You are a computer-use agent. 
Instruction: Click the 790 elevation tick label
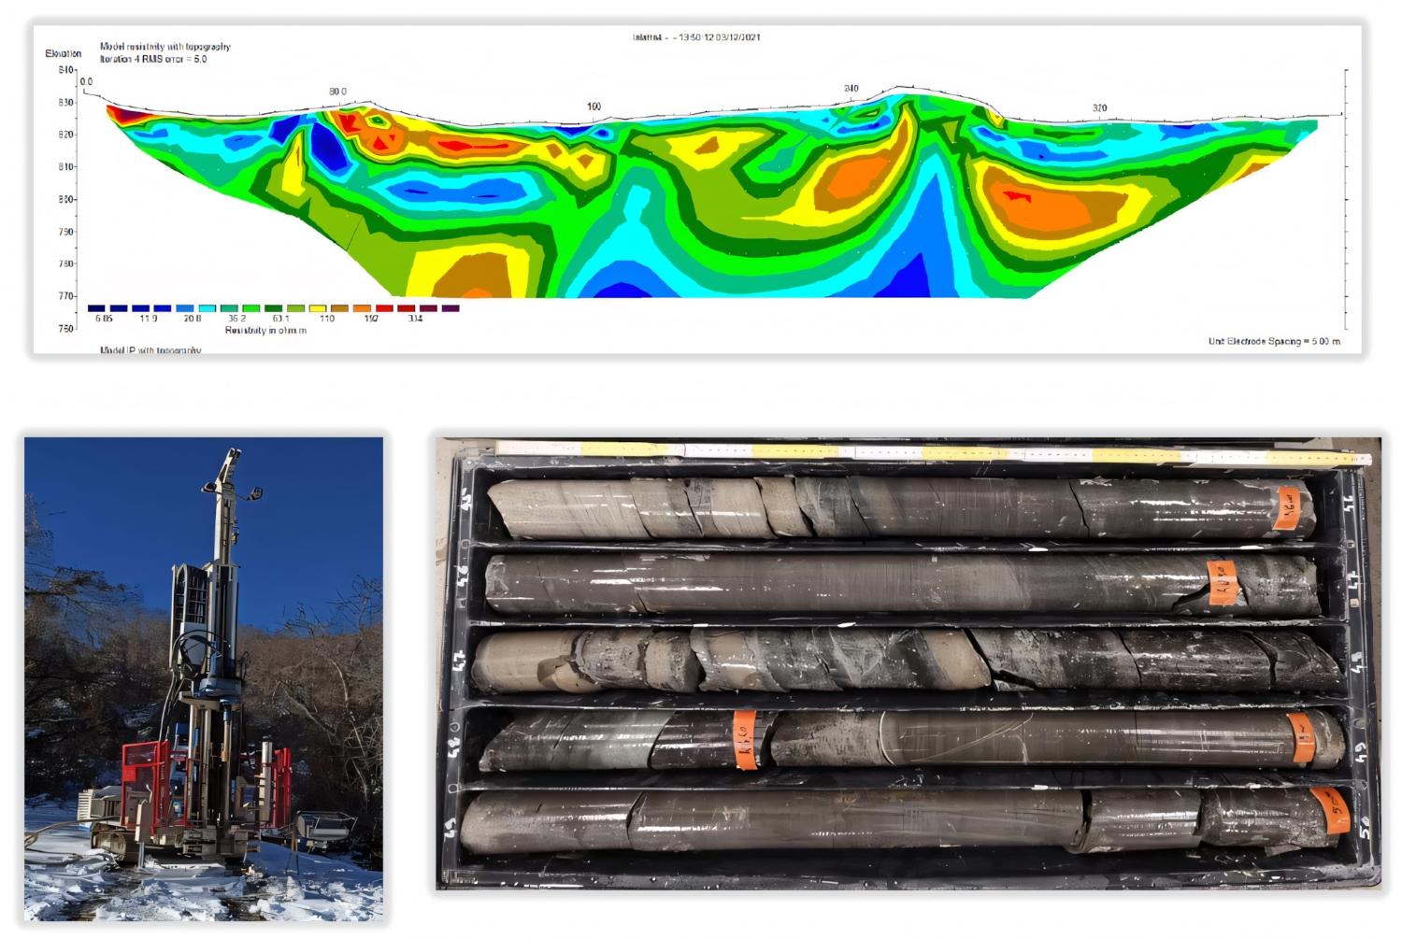[x=65, y=232]
